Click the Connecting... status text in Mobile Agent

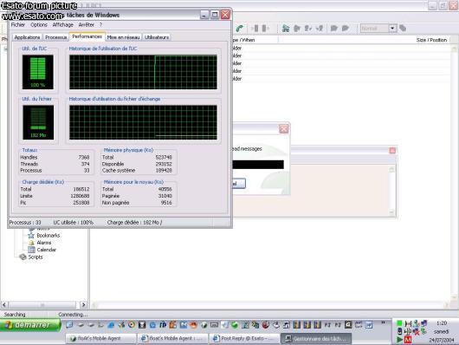click(x=73, y=315)
